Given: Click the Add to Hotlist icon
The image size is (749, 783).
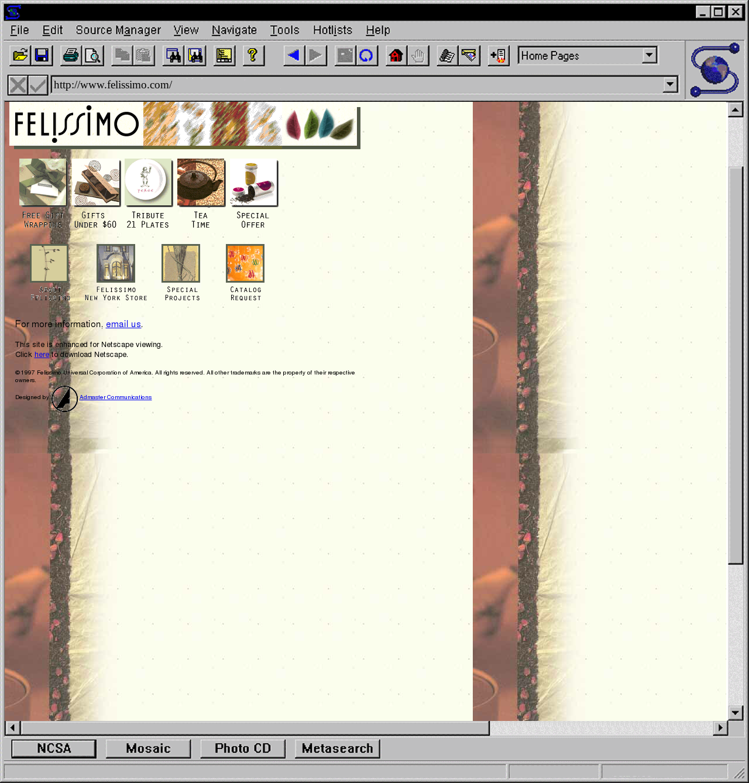Looking at the screenshot, I should (x=499, y=56).
